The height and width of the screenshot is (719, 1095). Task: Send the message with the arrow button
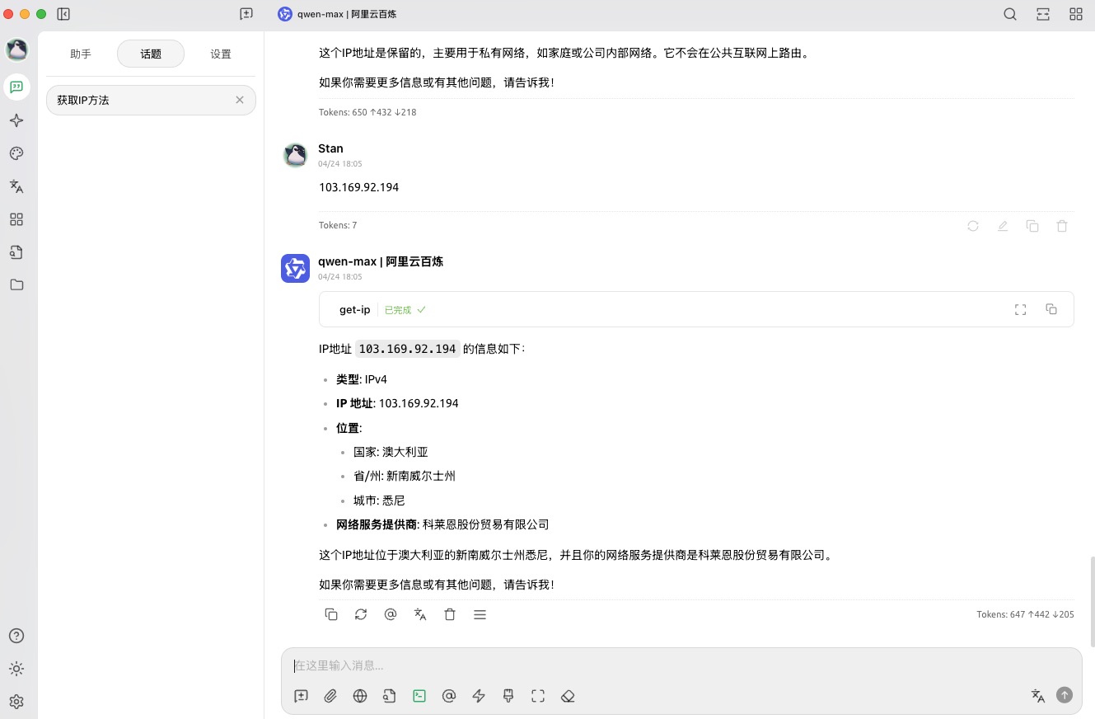point(1065,695)
